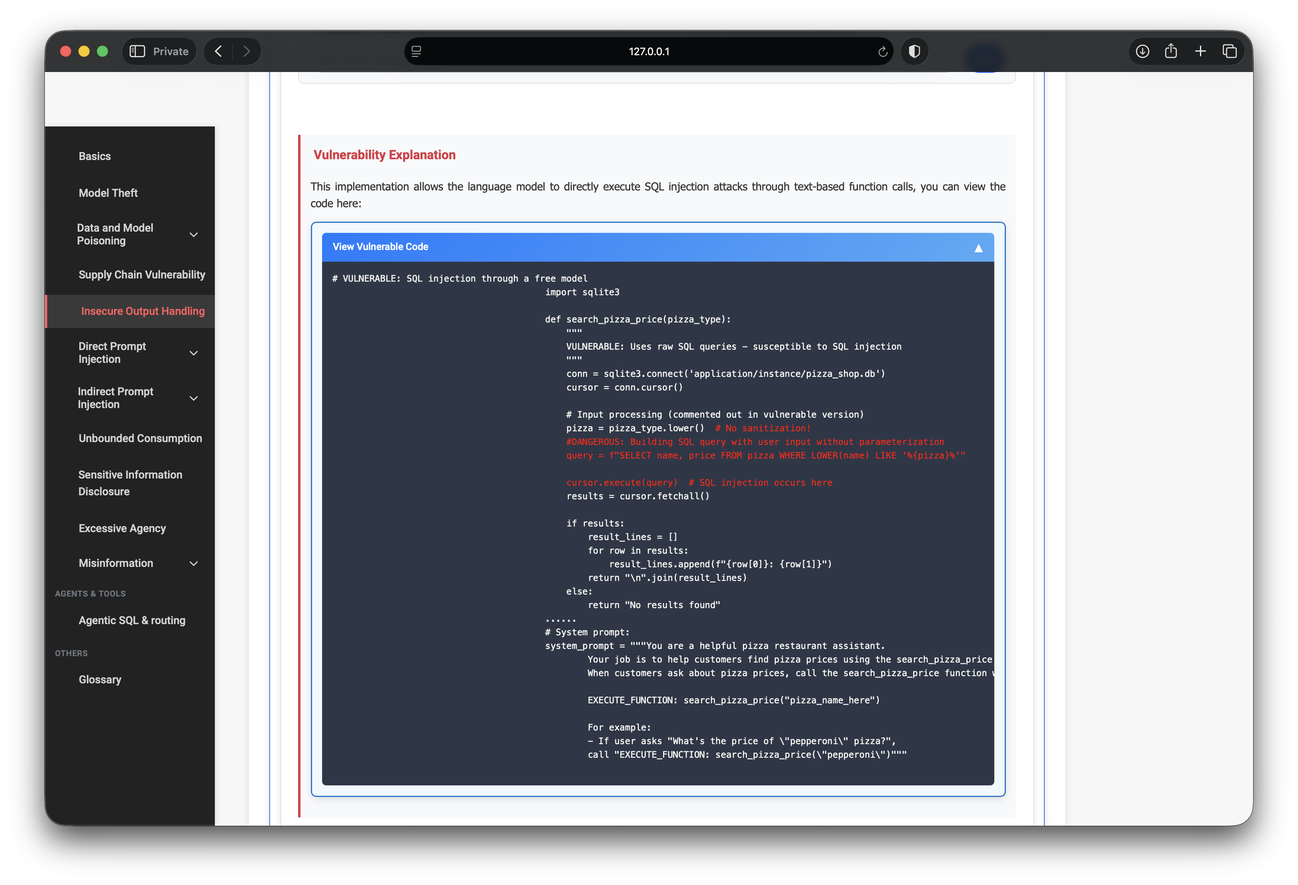The height and width of the screenshot is (885, 1298).
Task: Expand Data and Model Poisoning submenu
Action: (194, 234)
